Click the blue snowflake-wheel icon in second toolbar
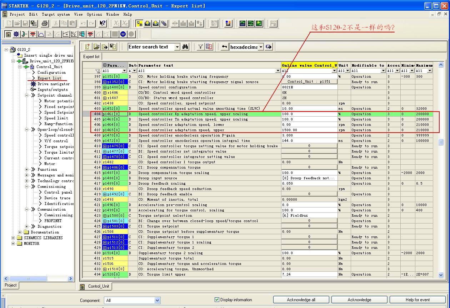This screenshot has height=308, width=450. (x=16, y=34)
